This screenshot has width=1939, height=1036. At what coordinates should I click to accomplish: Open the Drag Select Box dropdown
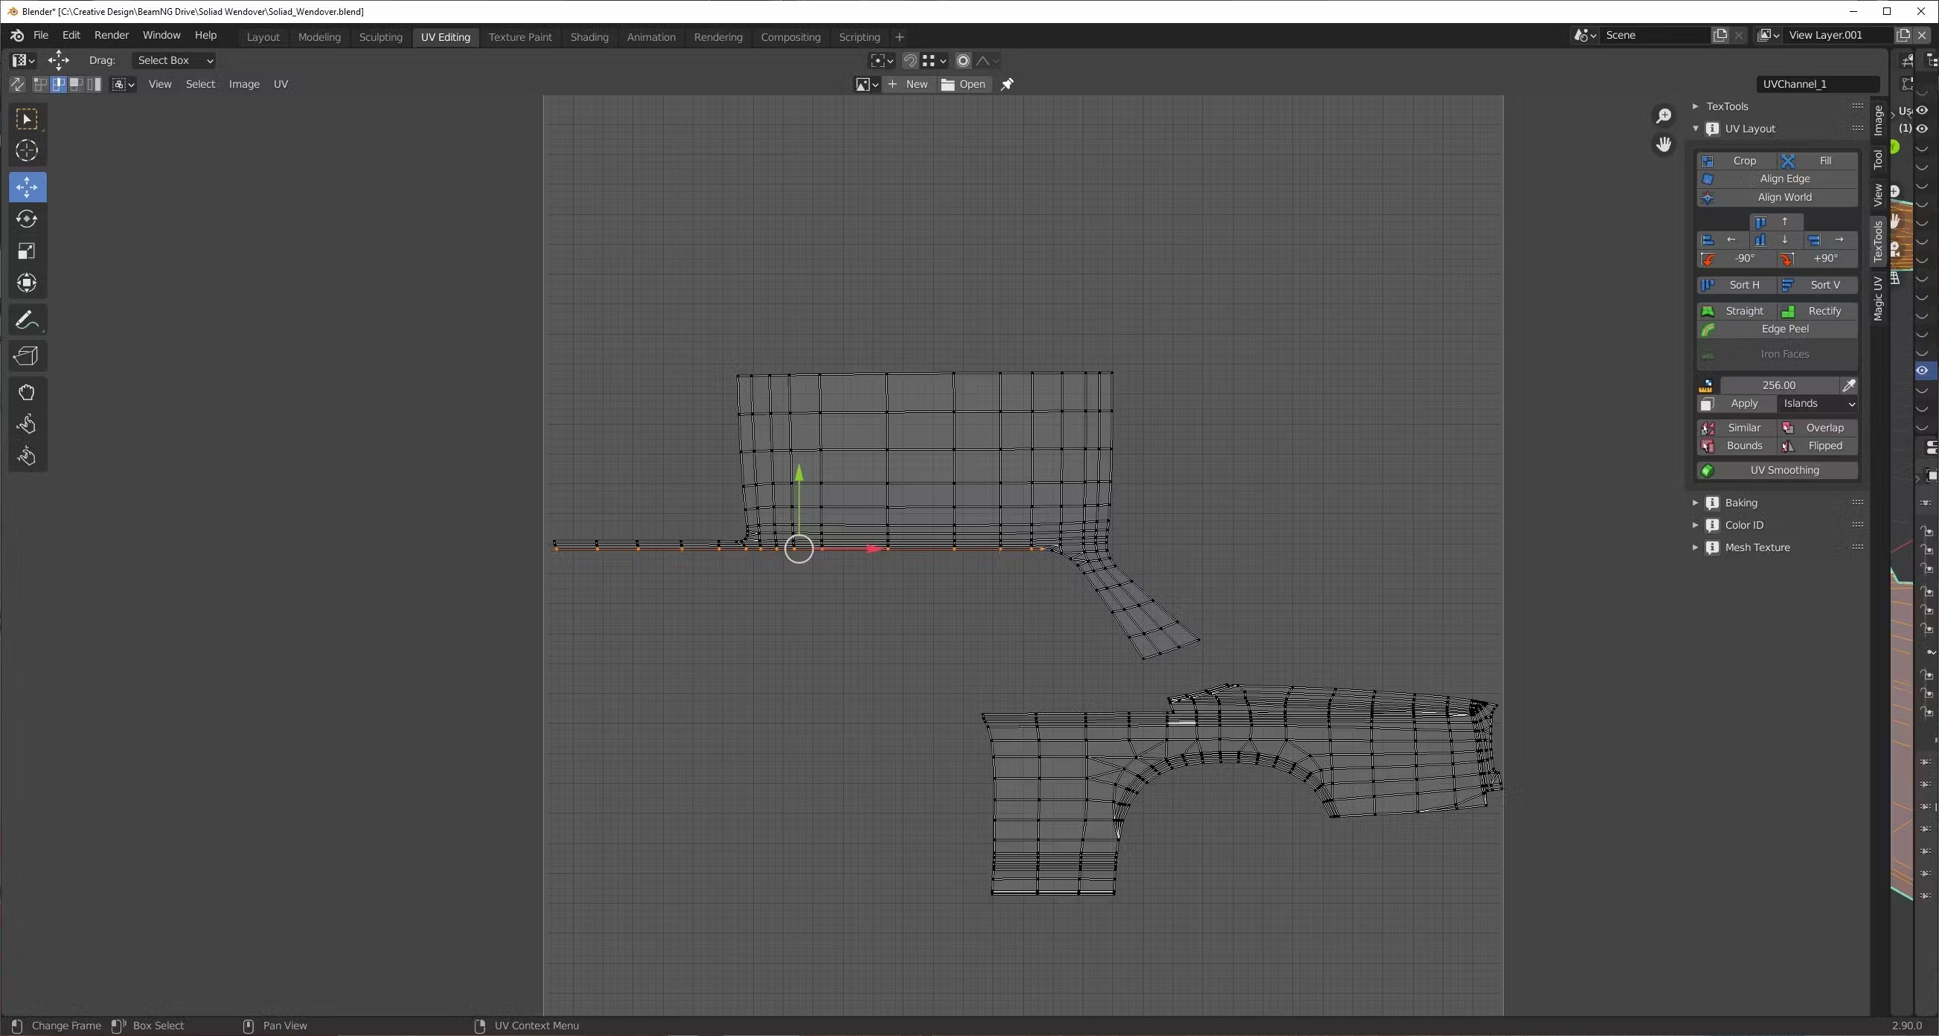click(175, 60)
